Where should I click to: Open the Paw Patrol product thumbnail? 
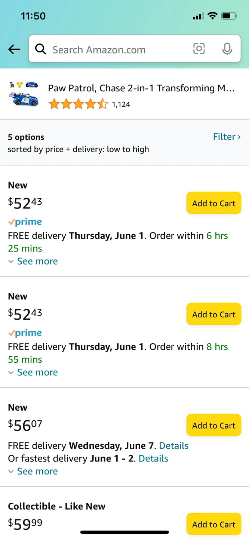point(23,94)
